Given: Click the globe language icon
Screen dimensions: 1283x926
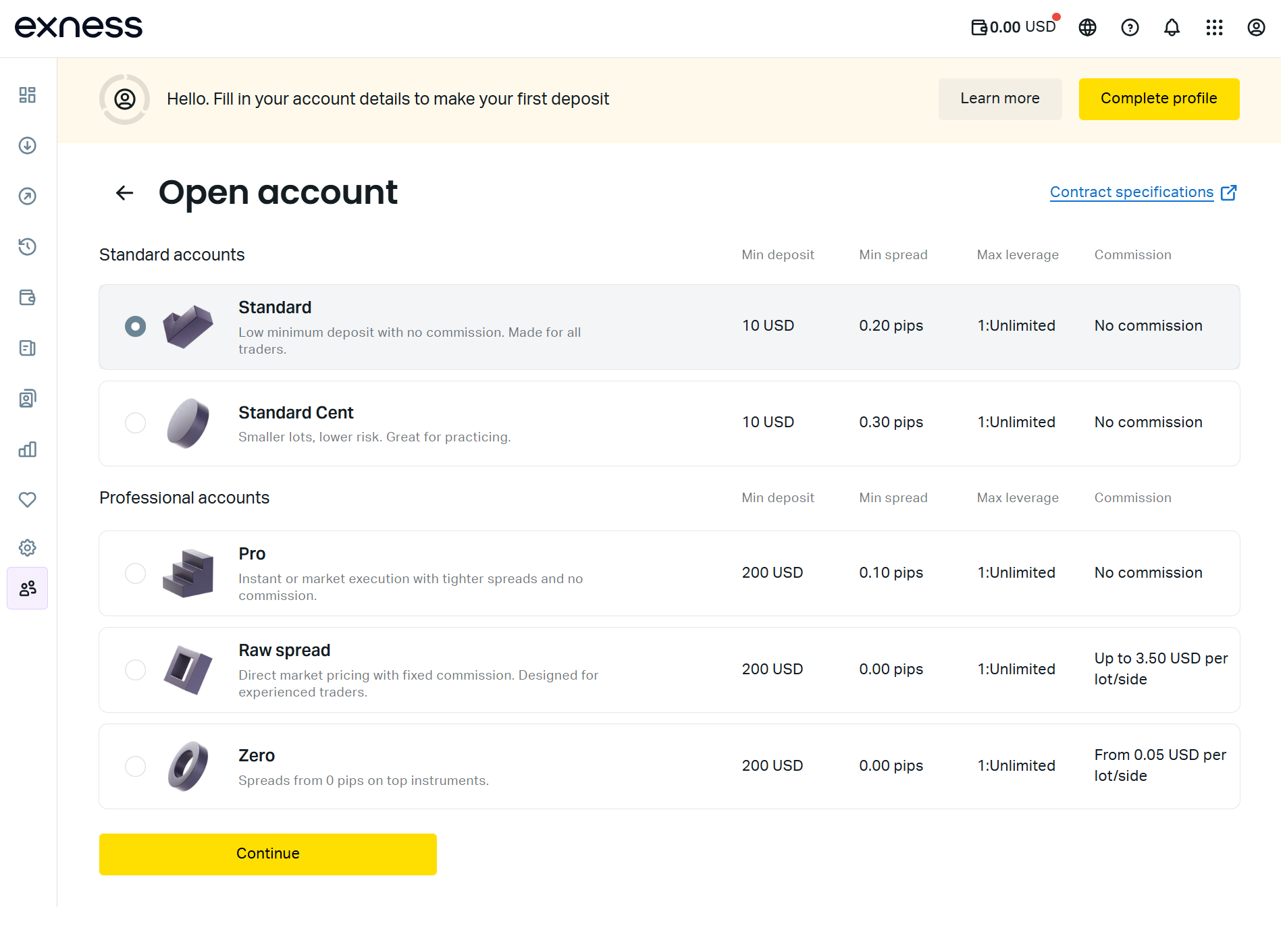Looking at the screenshot, I should click(1087, 28).
